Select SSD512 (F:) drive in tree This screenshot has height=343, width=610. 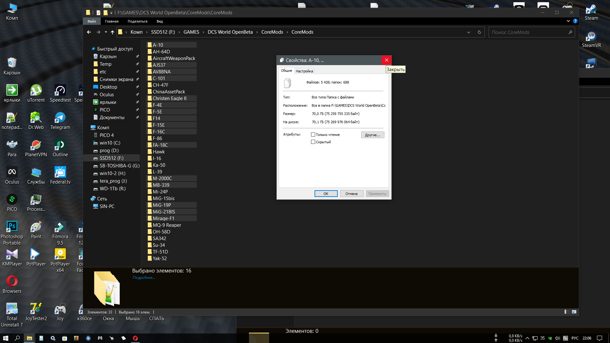pyautogui.click(x=112, y=158)
